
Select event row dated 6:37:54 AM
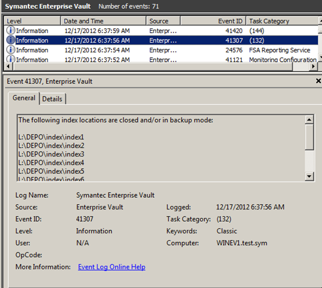161,50
